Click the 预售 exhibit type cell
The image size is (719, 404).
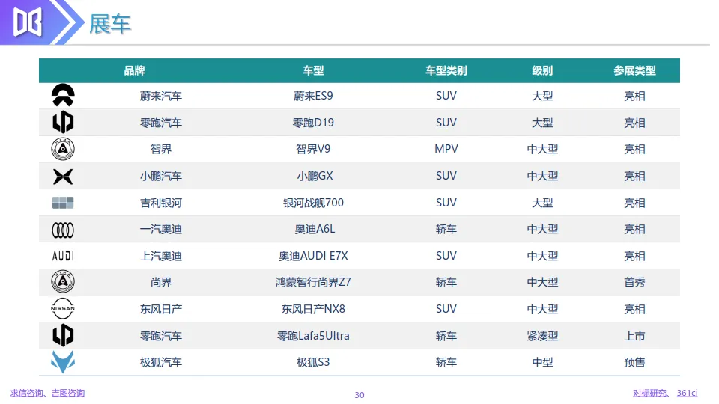pyautogui.click(x=634, y=362)
